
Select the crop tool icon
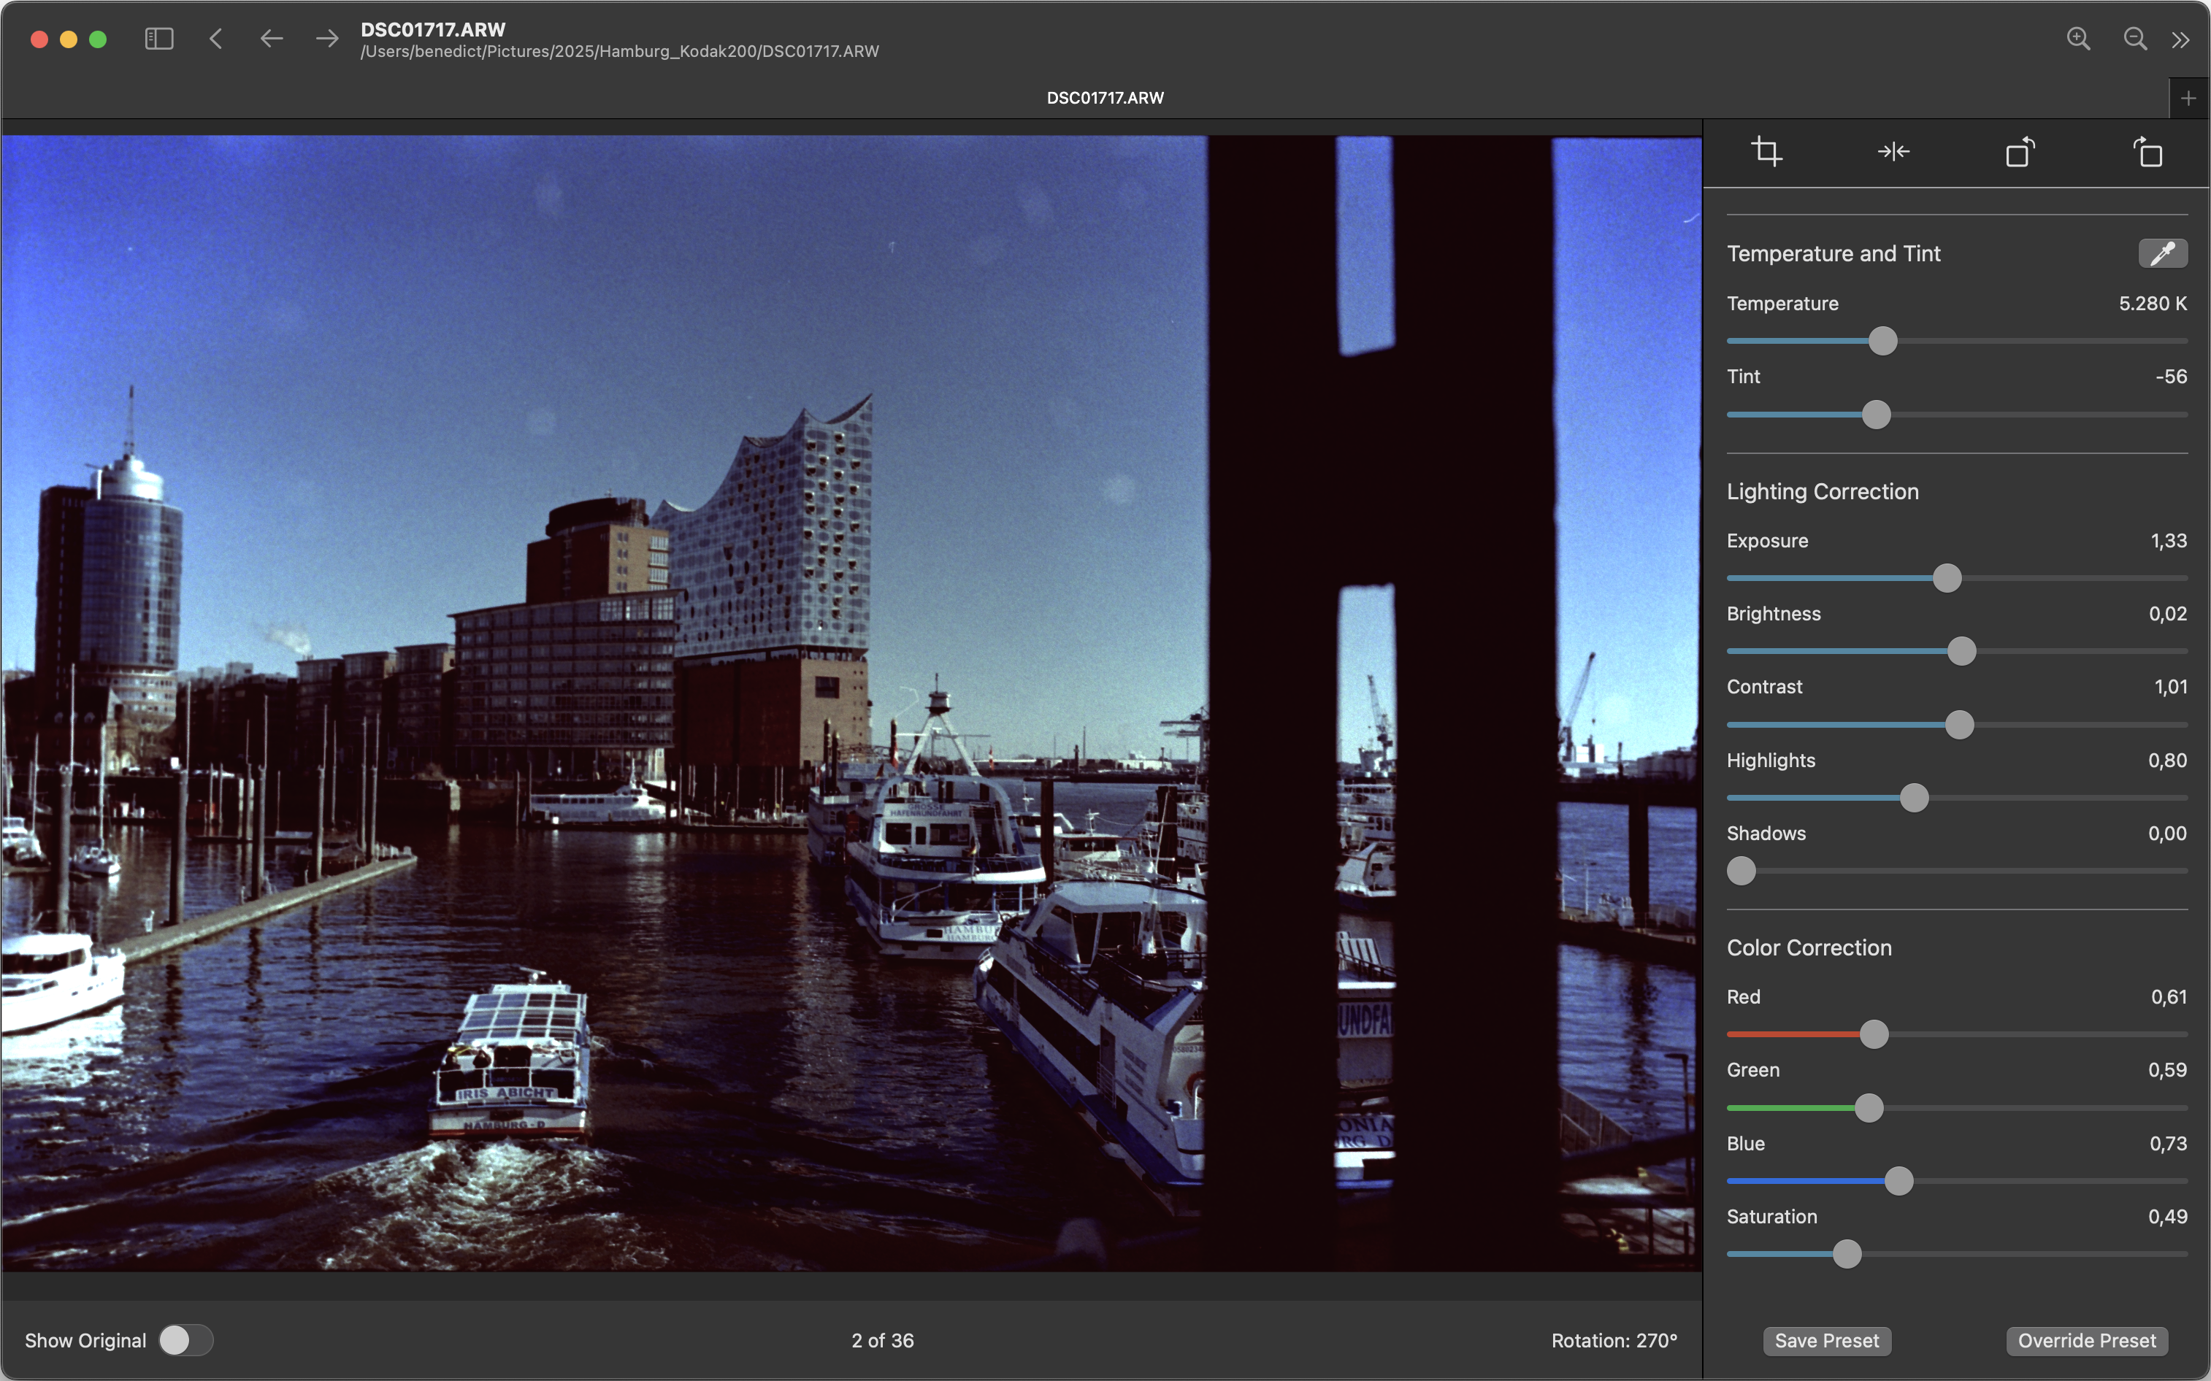coord(1766,152)
